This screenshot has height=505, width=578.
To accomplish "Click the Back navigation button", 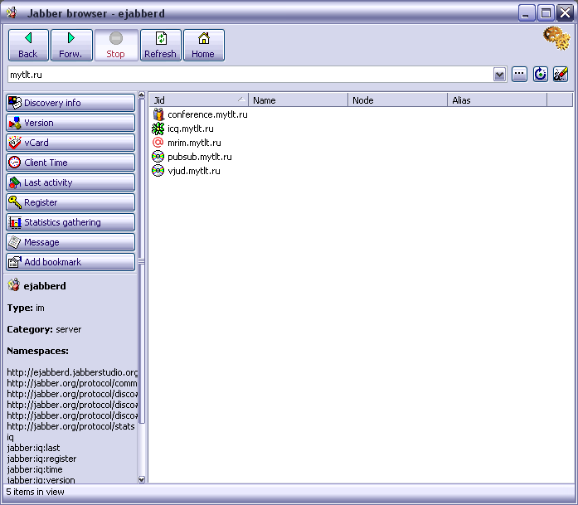I will 28,46.
